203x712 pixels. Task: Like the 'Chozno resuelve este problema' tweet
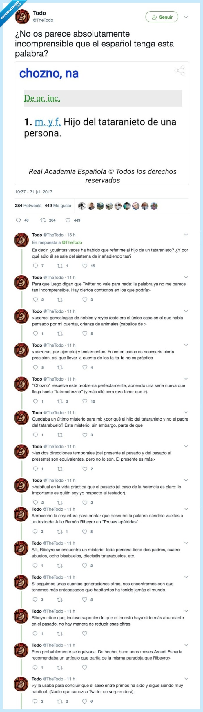85,401
